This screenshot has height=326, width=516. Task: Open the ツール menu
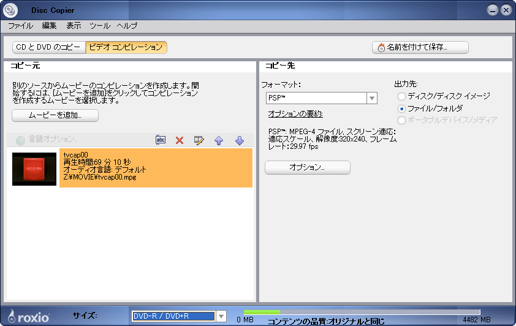coord(100,26)
